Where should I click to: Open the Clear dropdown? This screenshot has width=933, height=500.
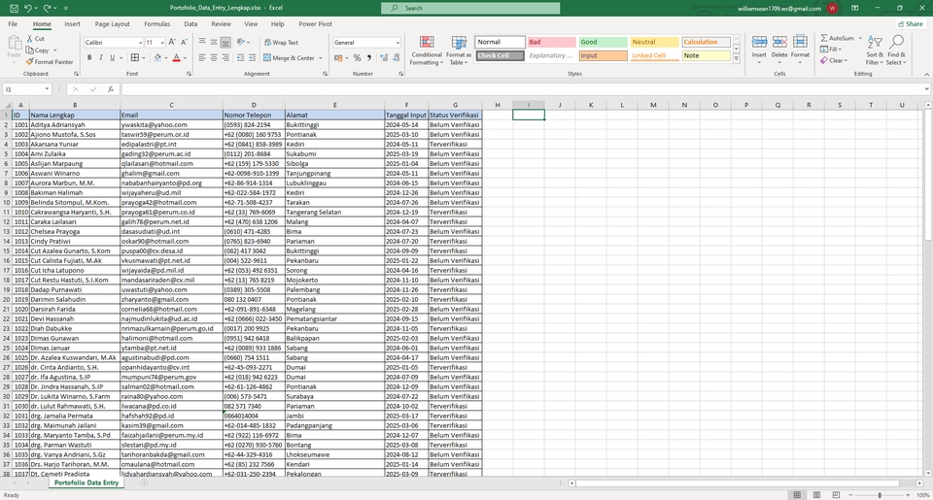click(834, 60)
